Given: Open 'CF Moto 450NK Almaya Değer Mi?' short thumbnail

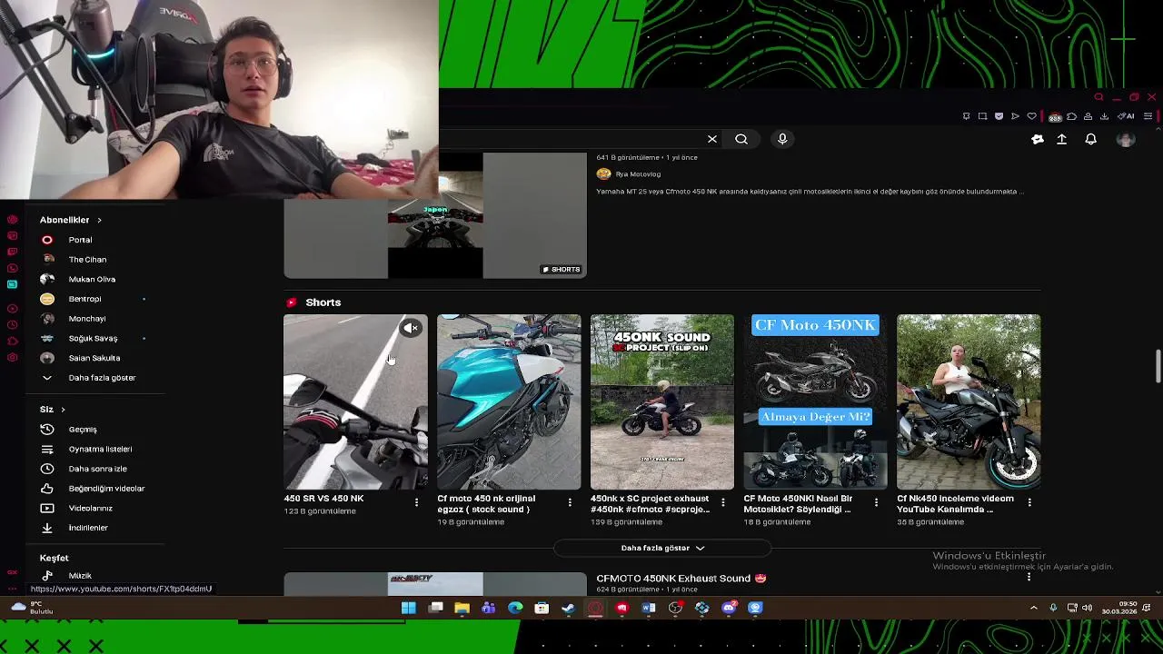Looking at the screenshot, I should 815,401.
